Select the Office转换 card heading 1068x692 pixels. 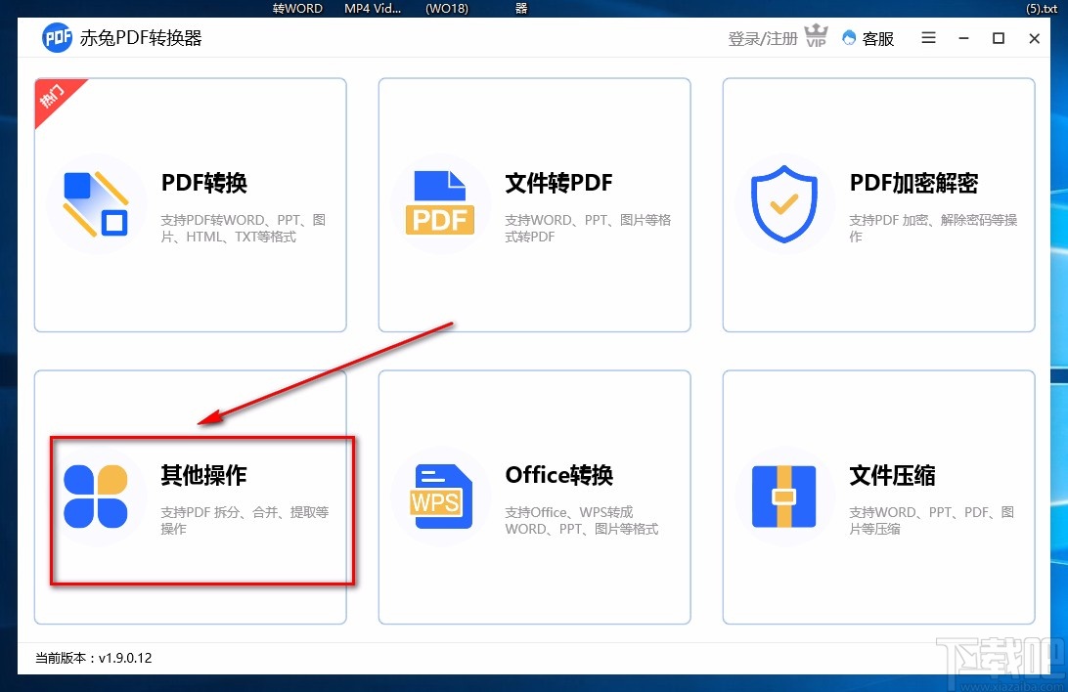(x=558, y=475)
